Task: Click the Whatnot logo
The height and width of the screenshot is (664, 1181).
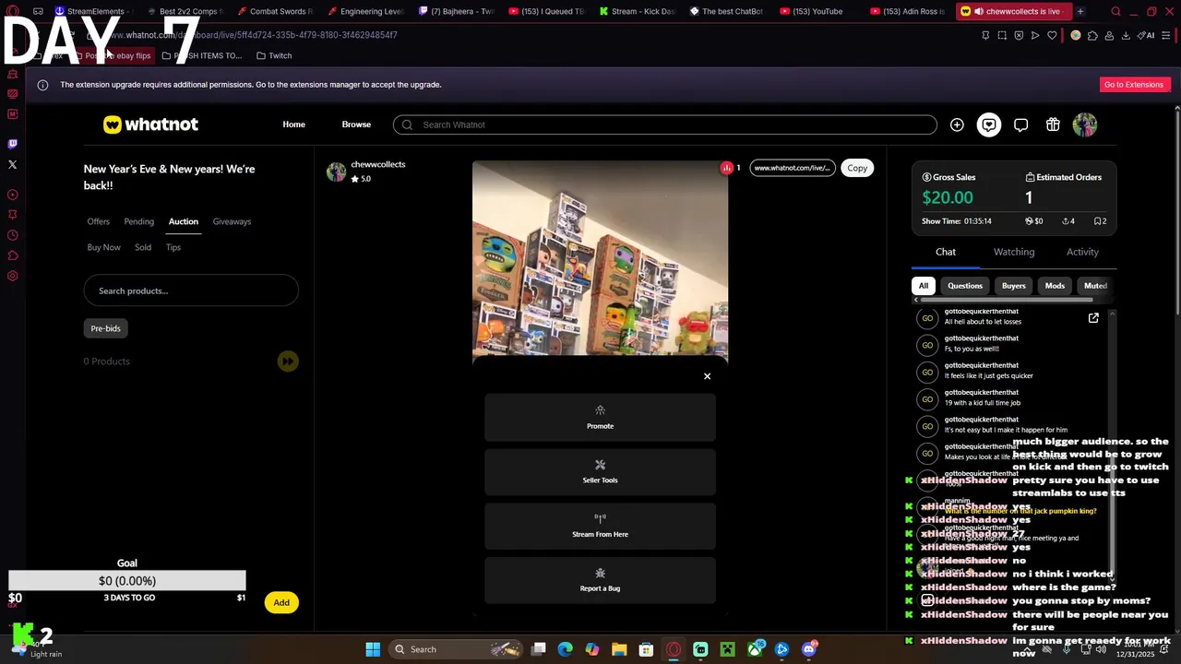Action: pos(150,125)
